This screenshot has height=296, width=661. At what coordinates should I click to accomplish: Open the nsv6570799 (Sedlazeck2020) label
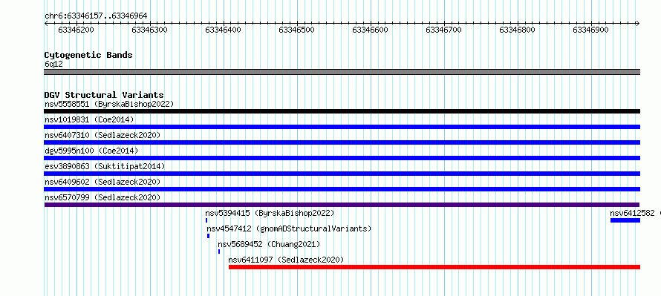[102, 197]
